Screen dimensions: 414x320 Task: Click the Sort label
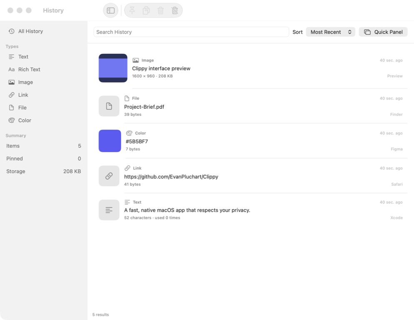click(x=297, y=32)
